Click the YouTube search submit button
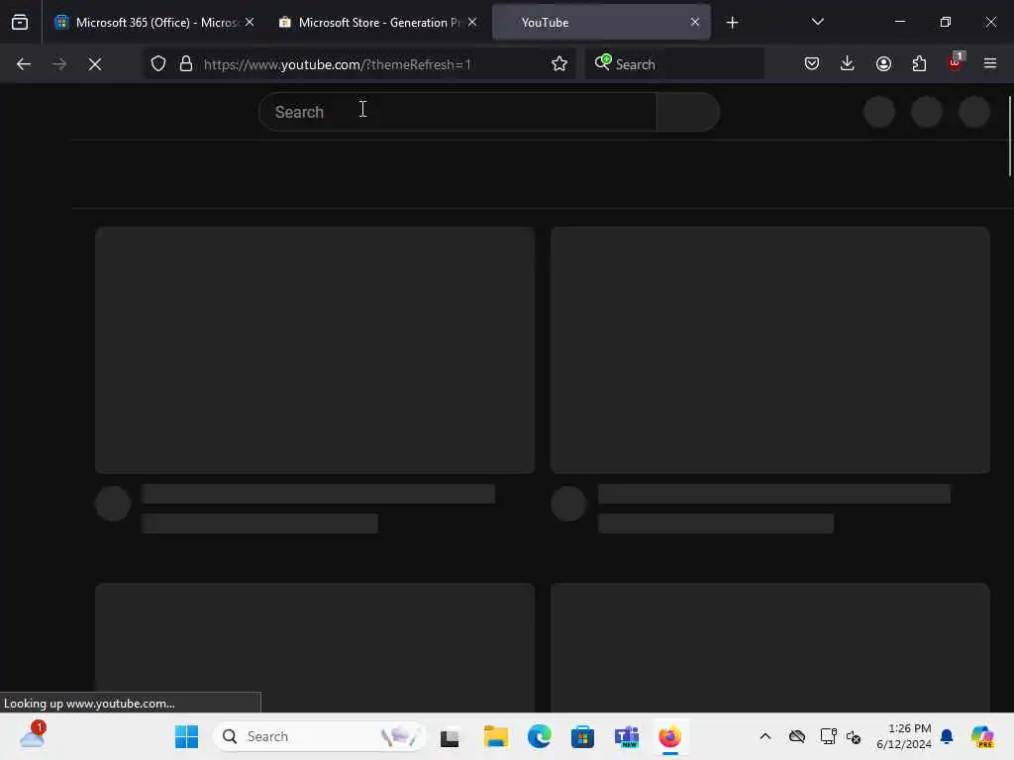Viewport: 1014px width, 760px height. click(x=688, y=112)
